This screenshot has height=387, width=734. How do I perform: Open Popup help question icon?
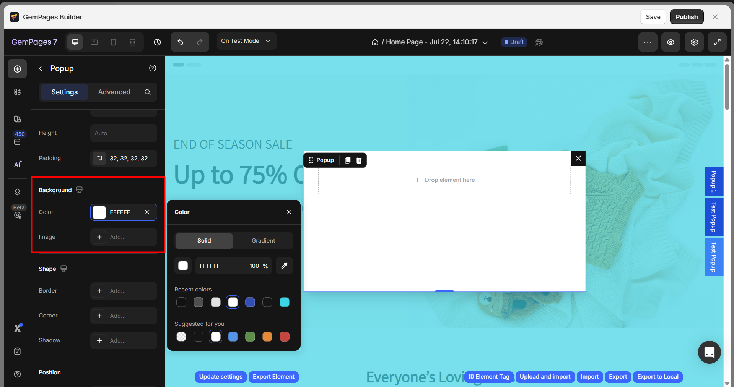(153, 68)
